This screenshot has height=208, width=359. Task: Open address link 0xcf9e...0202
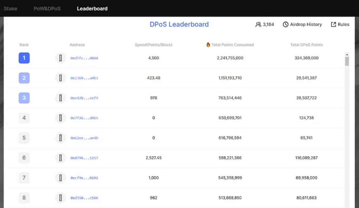[x=84, y=178]
